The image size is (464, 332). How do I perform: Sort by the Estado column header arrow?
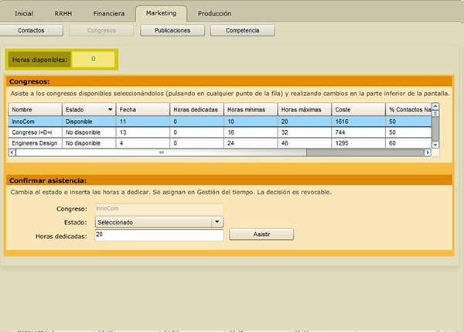(110, 110)
